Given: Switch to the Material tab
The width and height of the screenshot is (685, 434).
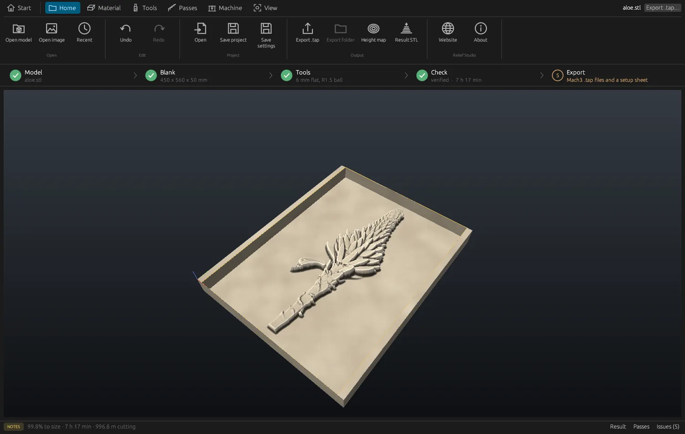Looking at the screenshot, I should 104,8.
